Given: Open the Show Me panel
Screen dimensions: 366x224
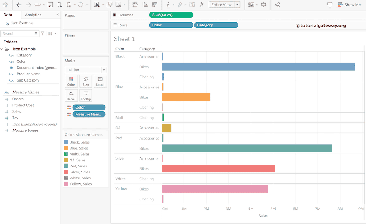Looking at the screenshot, I should 350,5.
